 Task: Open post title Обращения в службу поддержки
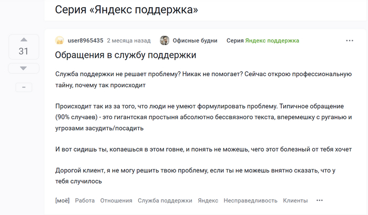pos(126,55)
